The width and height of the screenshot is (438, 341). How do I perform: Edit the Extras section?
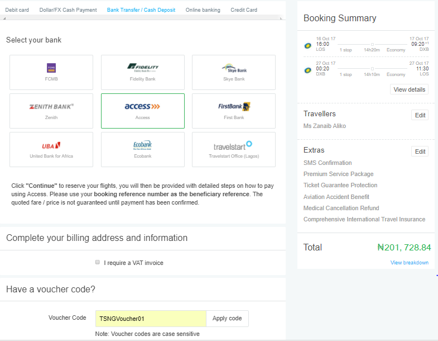pyautogui.click(x=420, y=151)
